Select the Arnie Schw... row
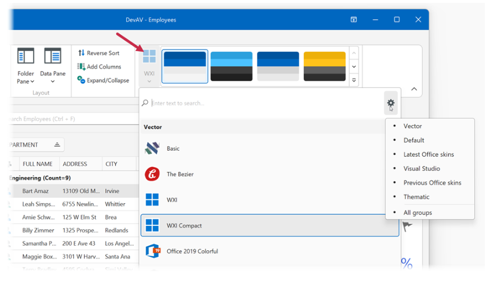486x283 pixels. 74,217
